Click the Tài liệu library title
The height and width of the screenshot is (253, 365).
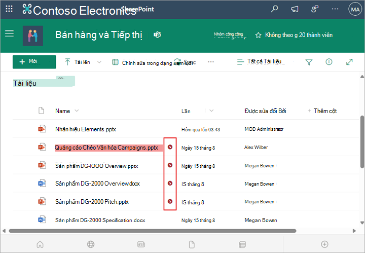coord(25,83)
